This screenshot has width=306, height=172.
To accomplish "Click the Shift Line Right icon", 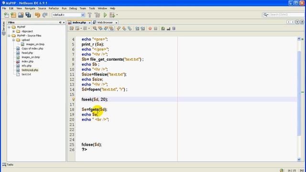I will pyautogui.click(x=142, y=29).
